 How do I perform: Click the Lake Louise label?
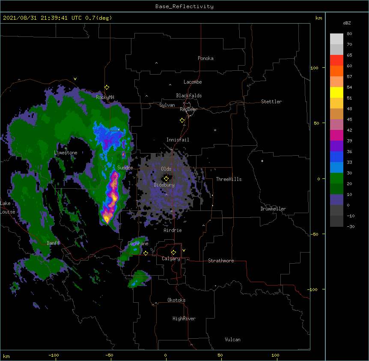point(8,208)
